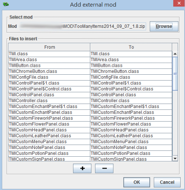This screenshot has width=185, height=190.
Task: Select TMICustomPotionPanel.class in To column
Action: (x=131, y=153)
